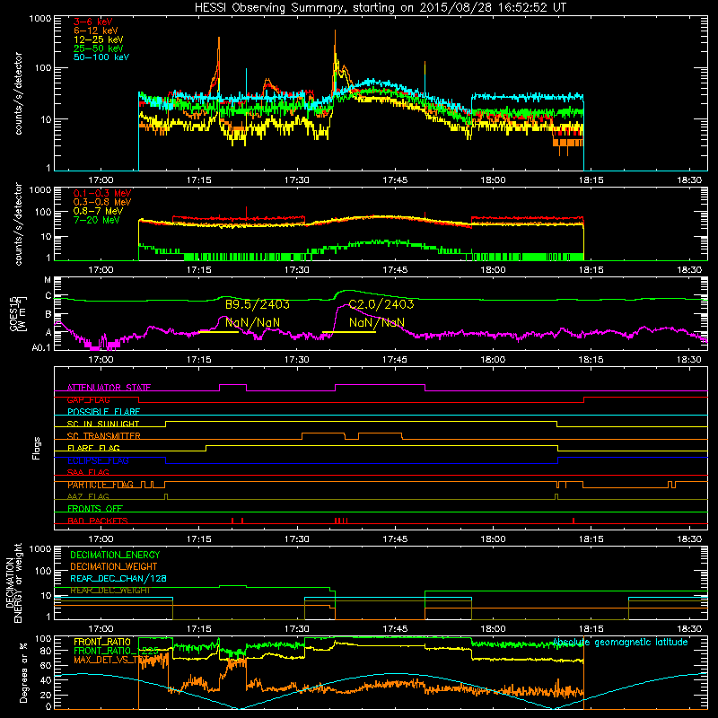The width and height of the screenshot is (718, 718).
Task: Click the 0.8-7 MeV legend label
Action: 98,211
